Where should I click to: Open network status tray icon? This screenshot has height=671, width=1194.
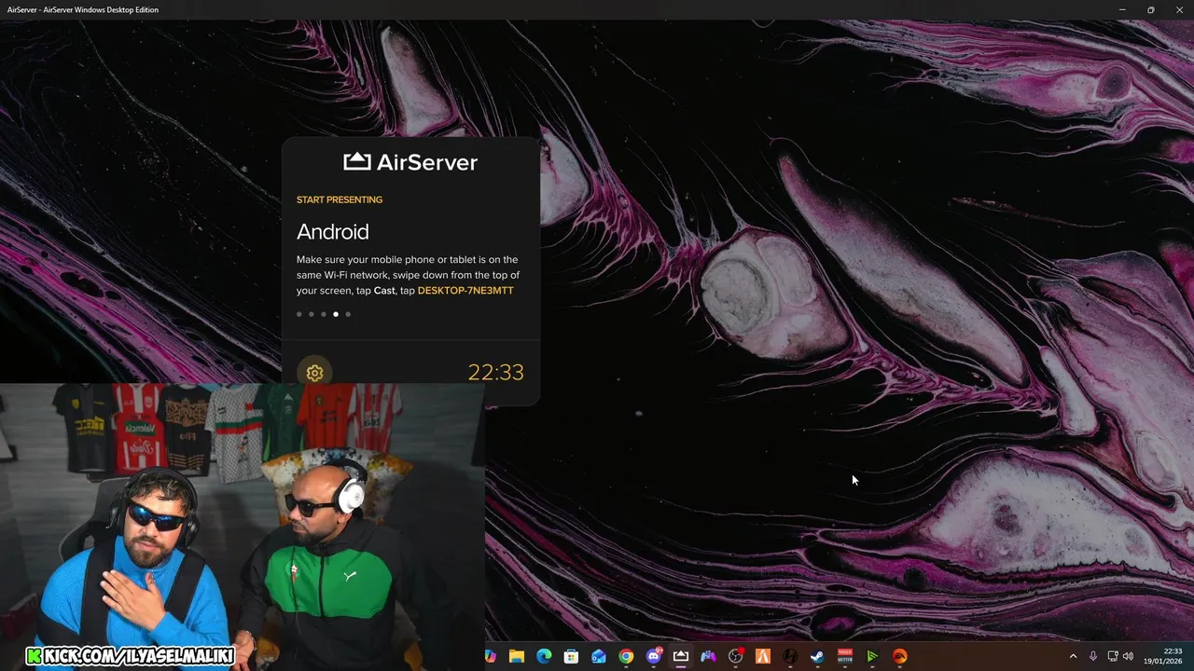pos(1113,657)
